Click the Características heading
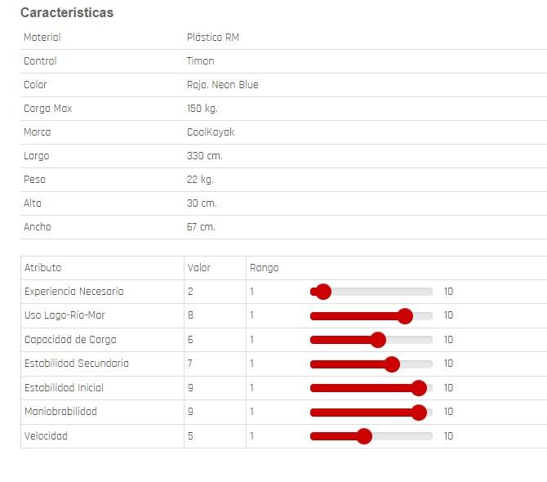Image resolution: width=547 pixels, height=482 pixels. pos(67,13)
